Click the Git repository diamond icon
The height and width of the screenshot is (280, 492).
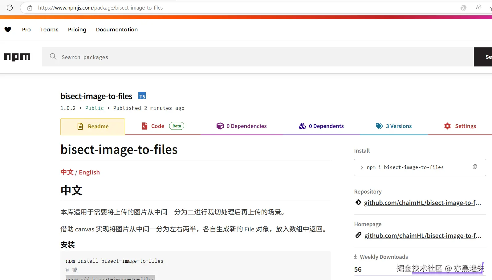[x=358, y=202]
